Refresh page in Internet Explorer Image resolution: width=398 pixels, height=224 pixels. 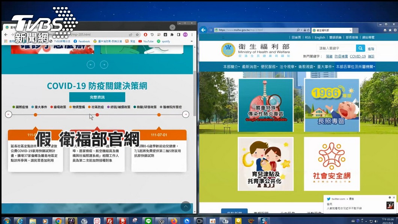[x=308, y=30]
